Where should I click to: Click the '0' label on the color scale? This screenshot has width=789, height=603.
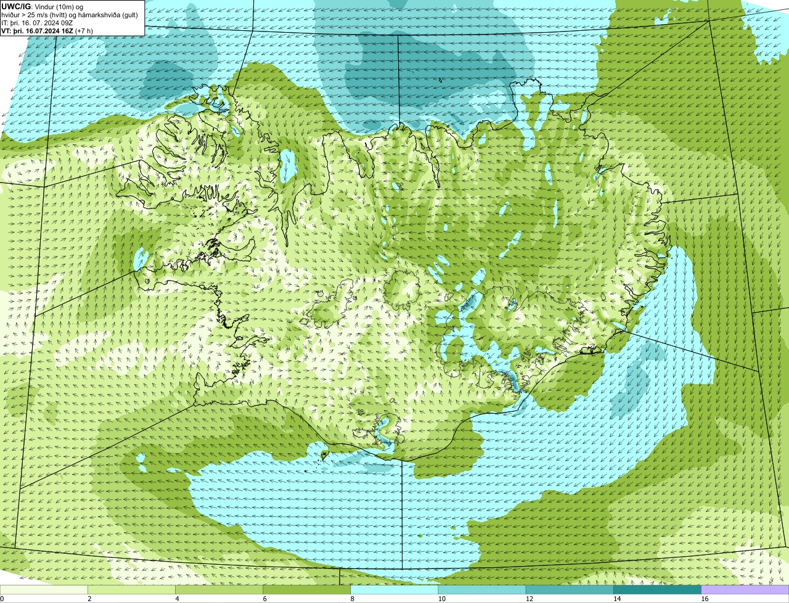[x=2, y=599]
